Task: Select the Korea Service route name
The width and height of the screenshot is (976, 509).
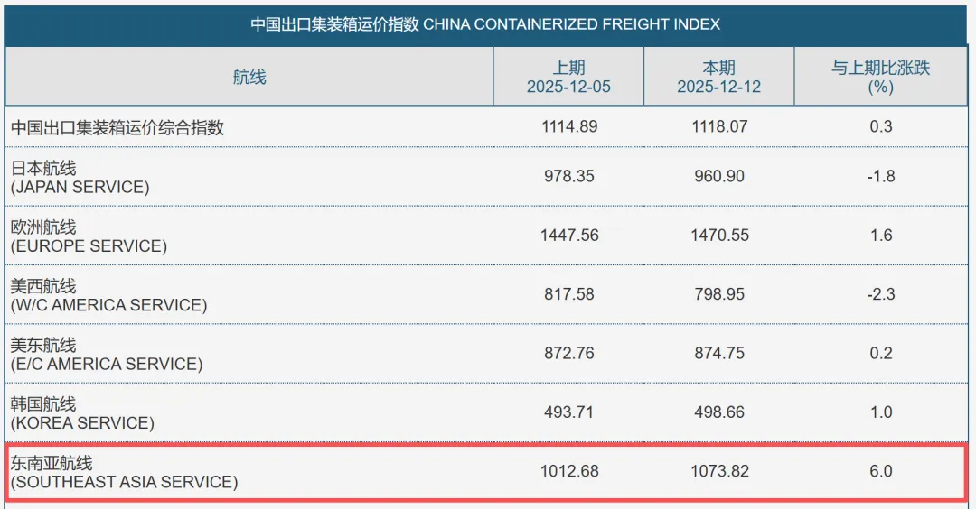Action: click(x=82, y=412)
